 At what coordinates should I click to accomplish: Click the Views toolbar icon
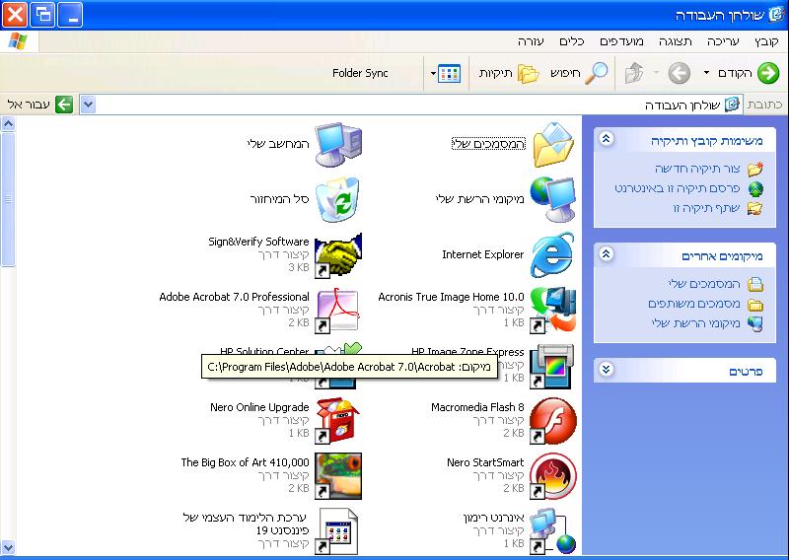[450, 74]
